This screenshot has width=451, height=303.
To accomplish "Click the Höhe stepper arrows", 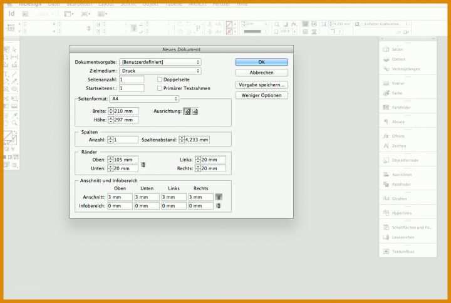I will pos(111,120).
